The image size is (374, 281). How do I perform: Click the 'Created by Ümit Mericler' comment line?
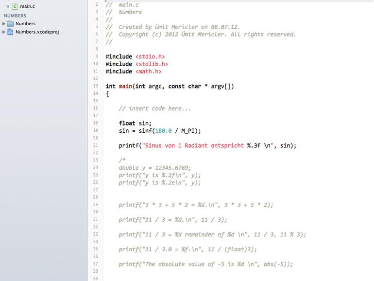[173, 27]
